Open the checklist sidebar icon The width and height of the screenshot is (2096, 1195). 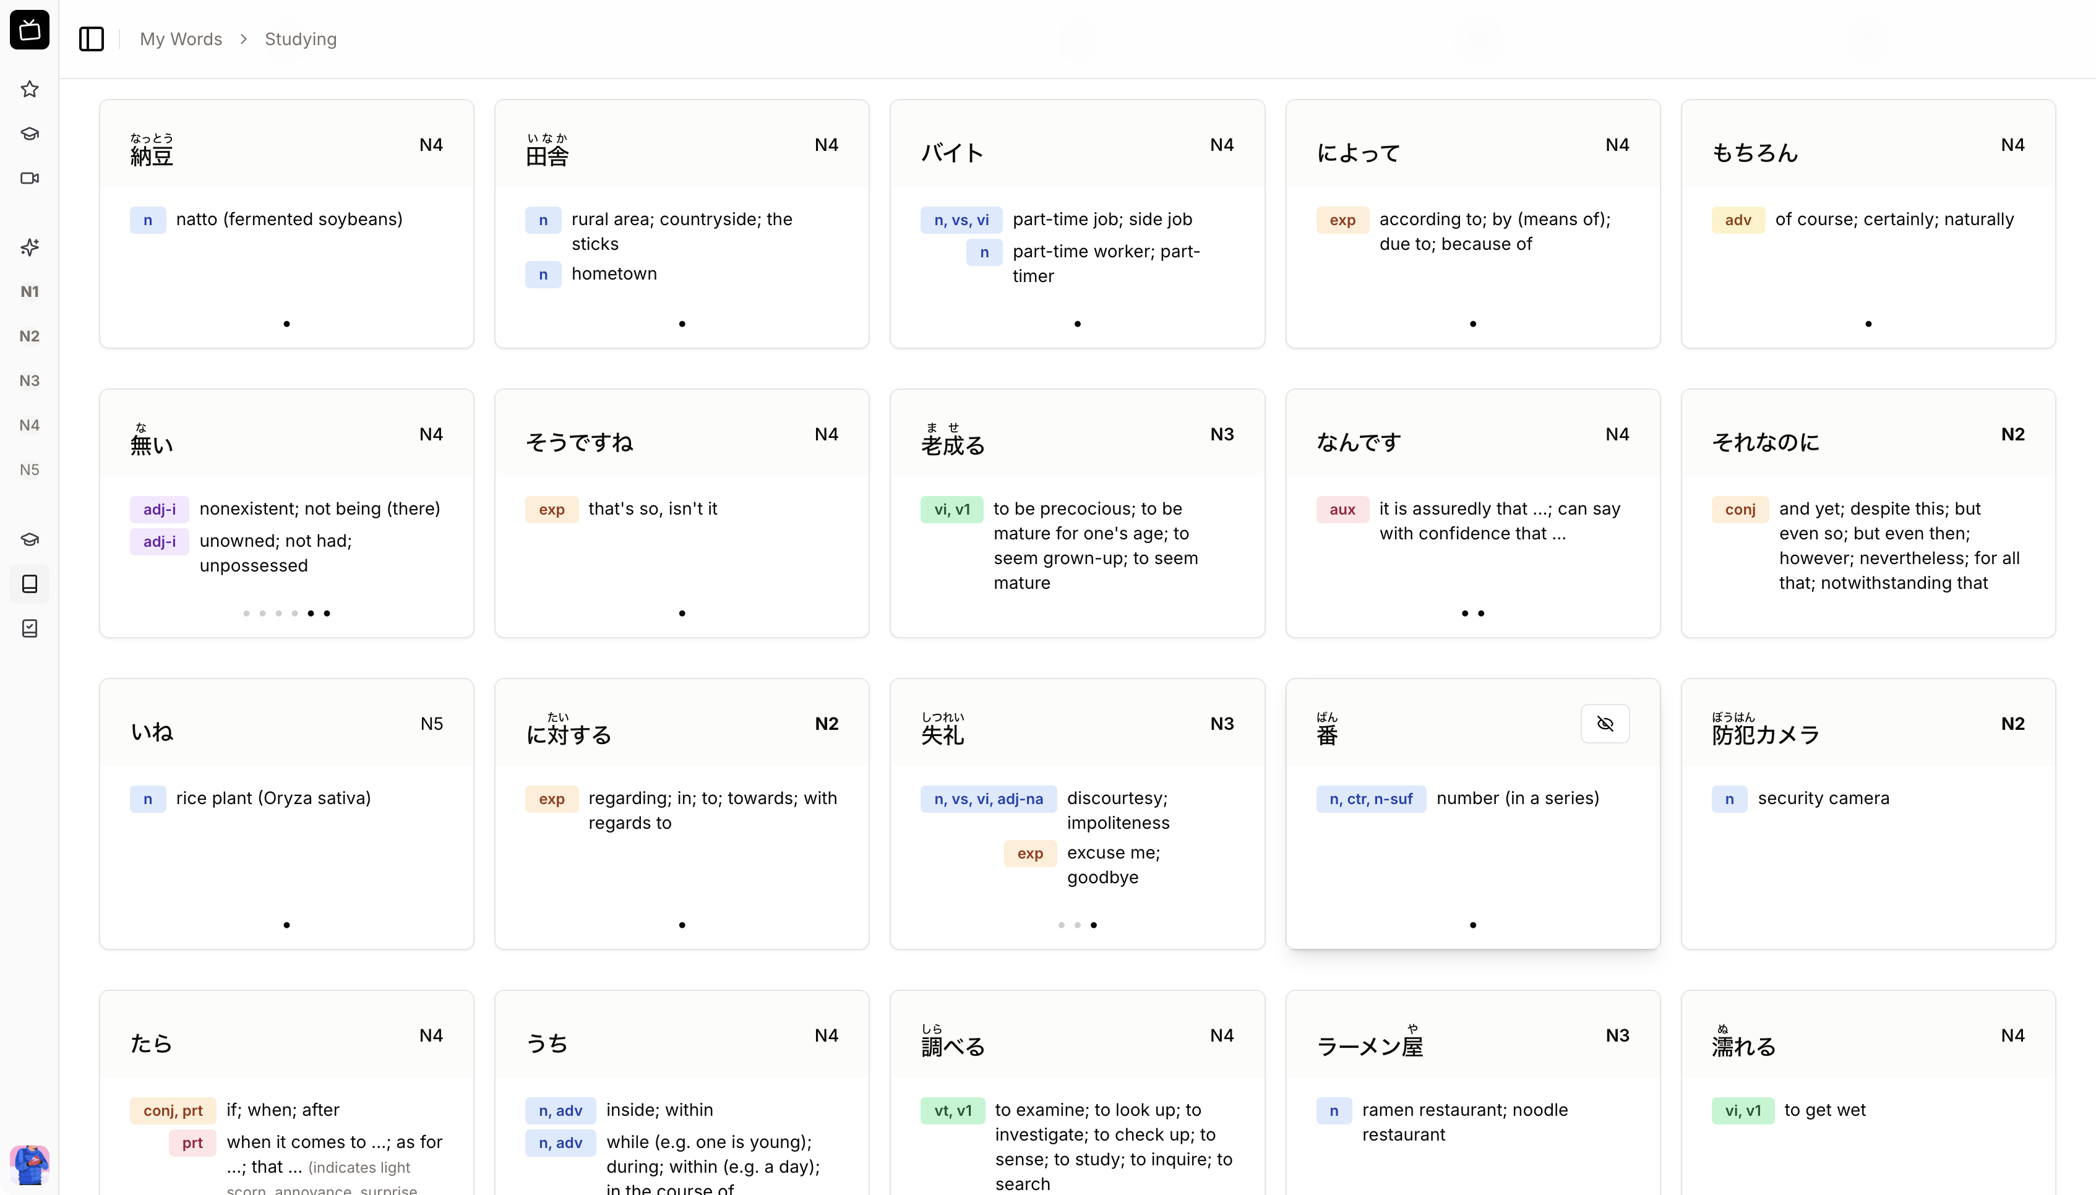tap(30, 628)
